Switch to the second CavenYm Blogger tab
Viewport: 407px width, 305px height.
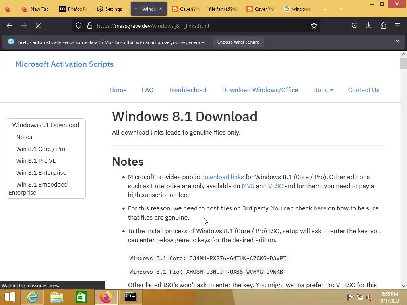[x=260, y=9]
